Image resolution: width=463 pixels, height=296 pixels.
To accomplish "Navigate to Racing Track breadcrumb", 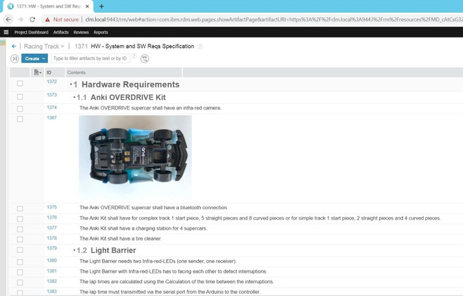I will [x=41, y=46].
